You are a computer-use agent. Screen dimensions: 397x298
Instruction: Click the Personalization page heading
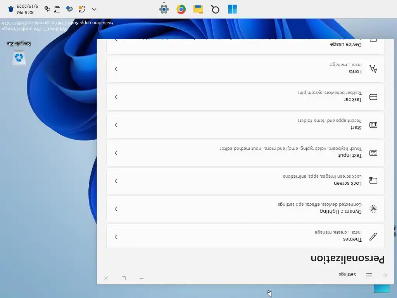pyautogui.click(x=347, y=259)
